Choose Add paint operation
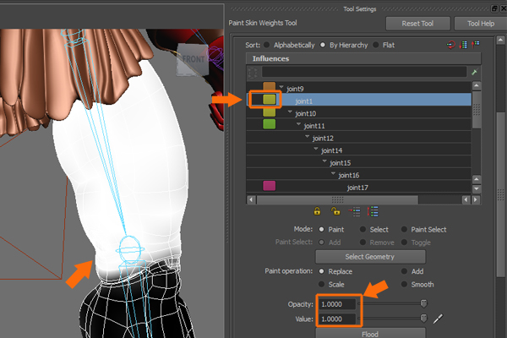The width and height of the screenshot is (507, 338). (x=404, y=271)
